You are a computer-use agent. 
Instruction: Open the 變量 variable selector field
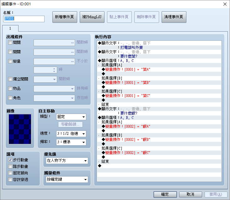(x=54, y=61)
